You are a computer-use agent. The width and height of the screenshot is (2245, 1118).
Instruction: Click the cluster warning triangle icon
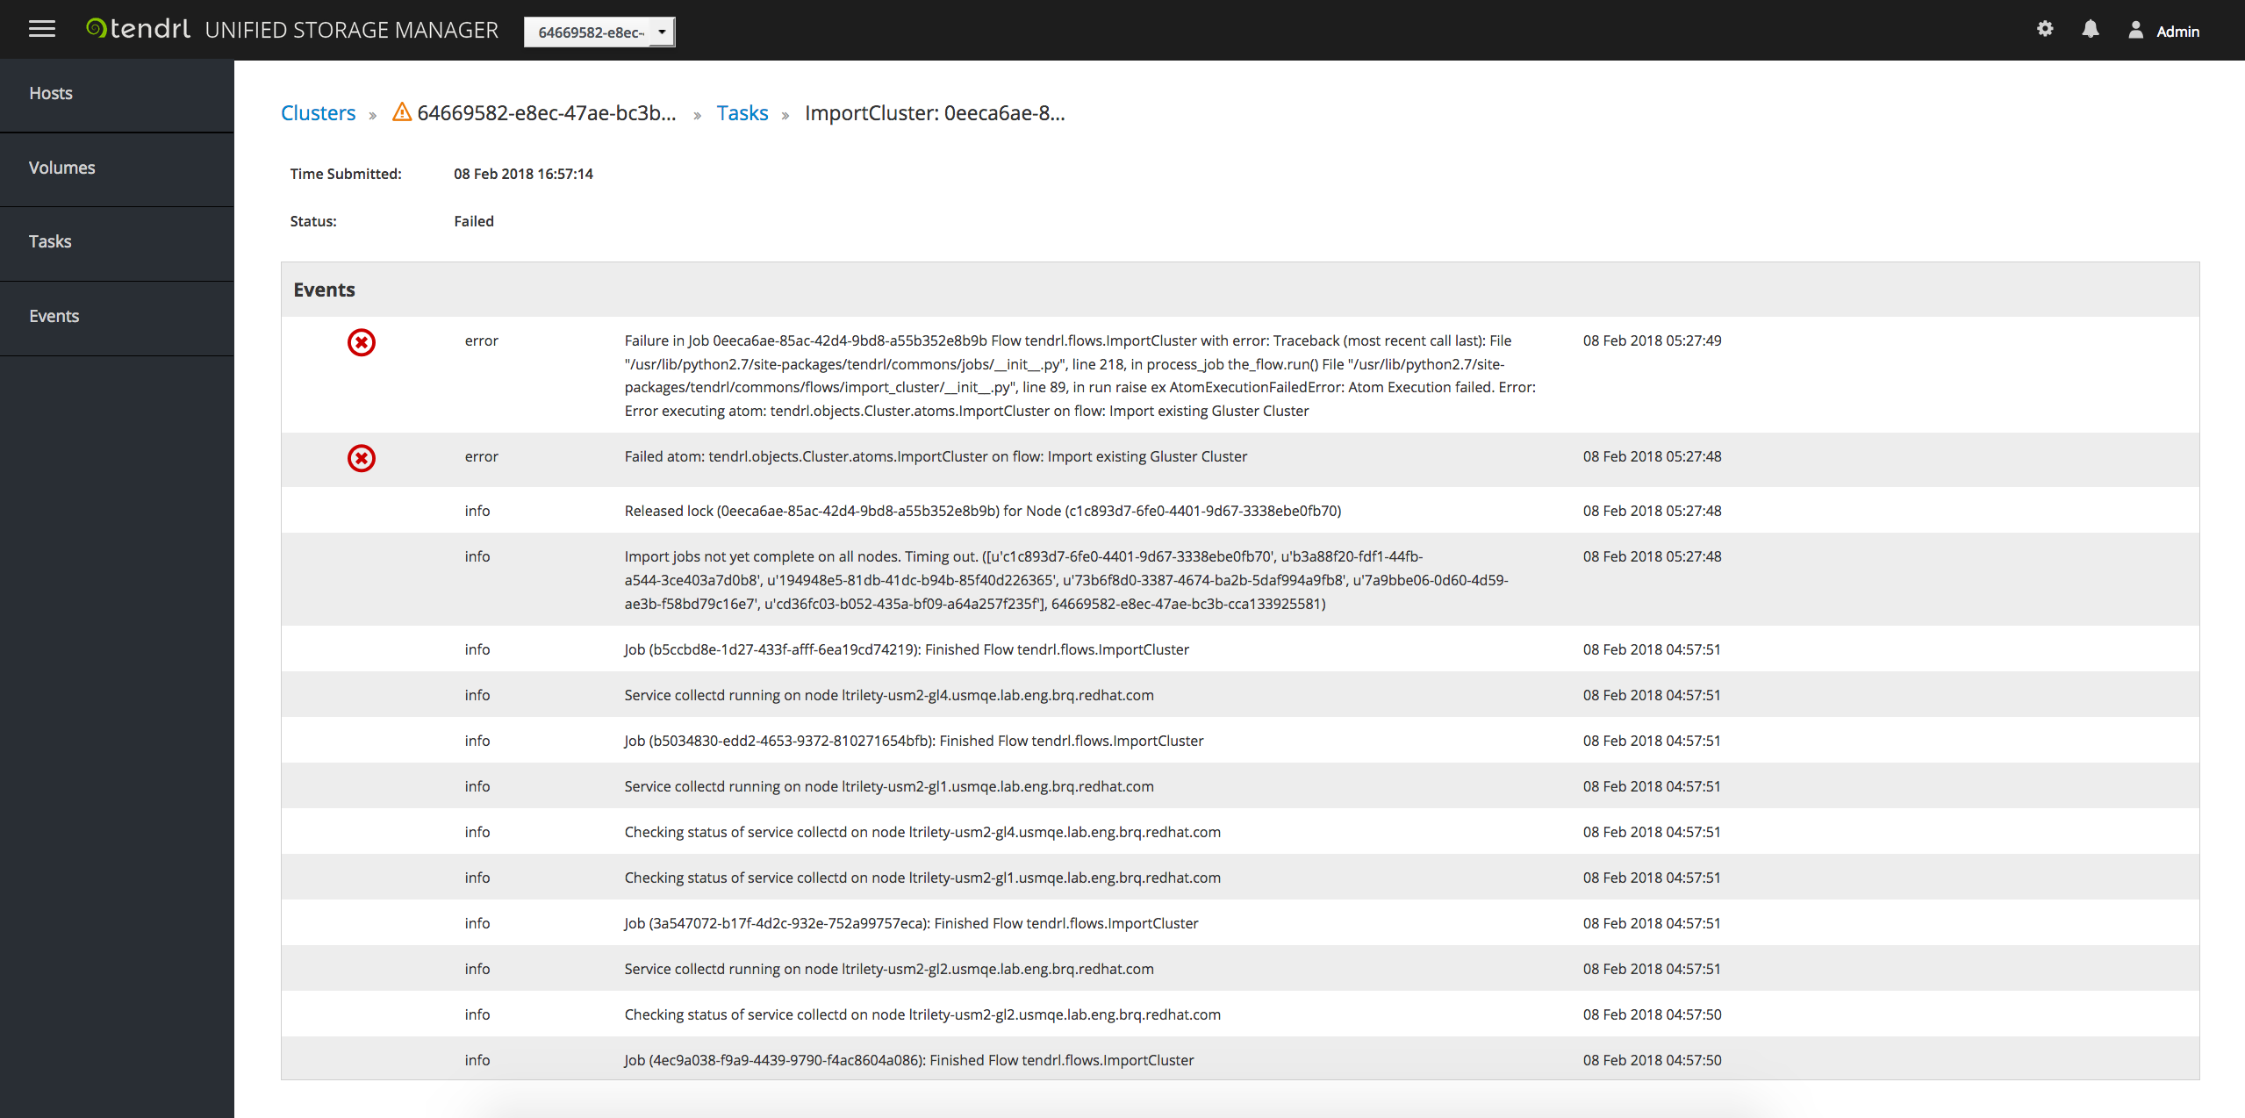tap(402, 112)
